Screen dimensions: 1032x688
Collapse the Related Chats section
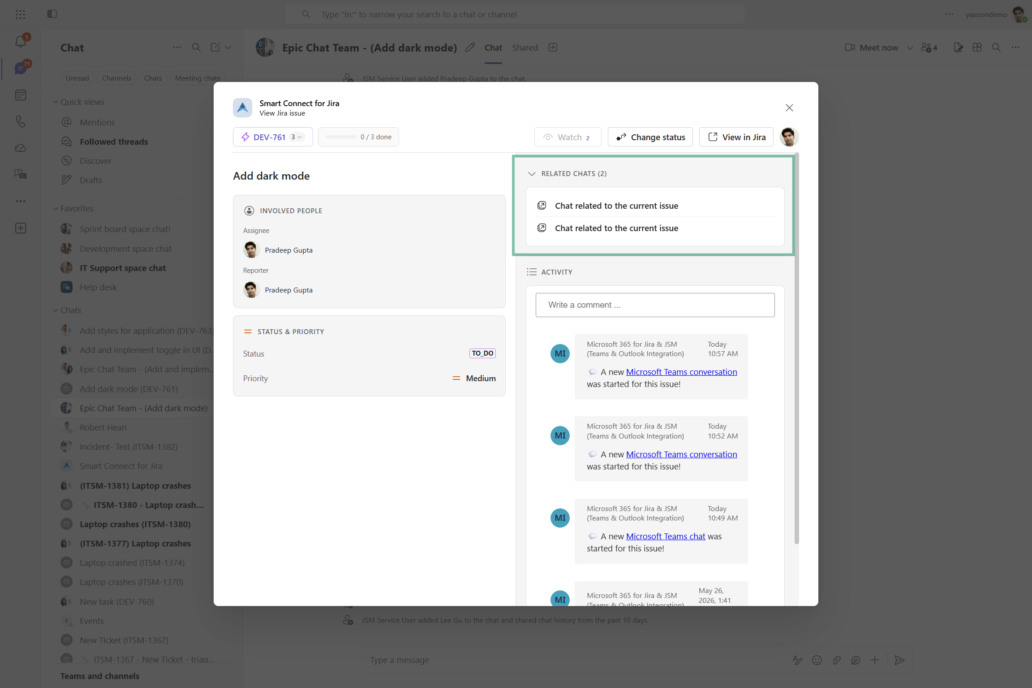click(532, 174)
